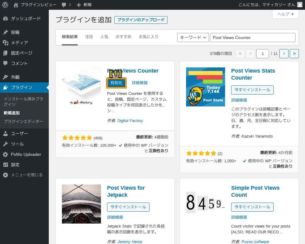
Task: Open the WordPress logo menu
Action: pyautogui.click(x=5, y=5)
